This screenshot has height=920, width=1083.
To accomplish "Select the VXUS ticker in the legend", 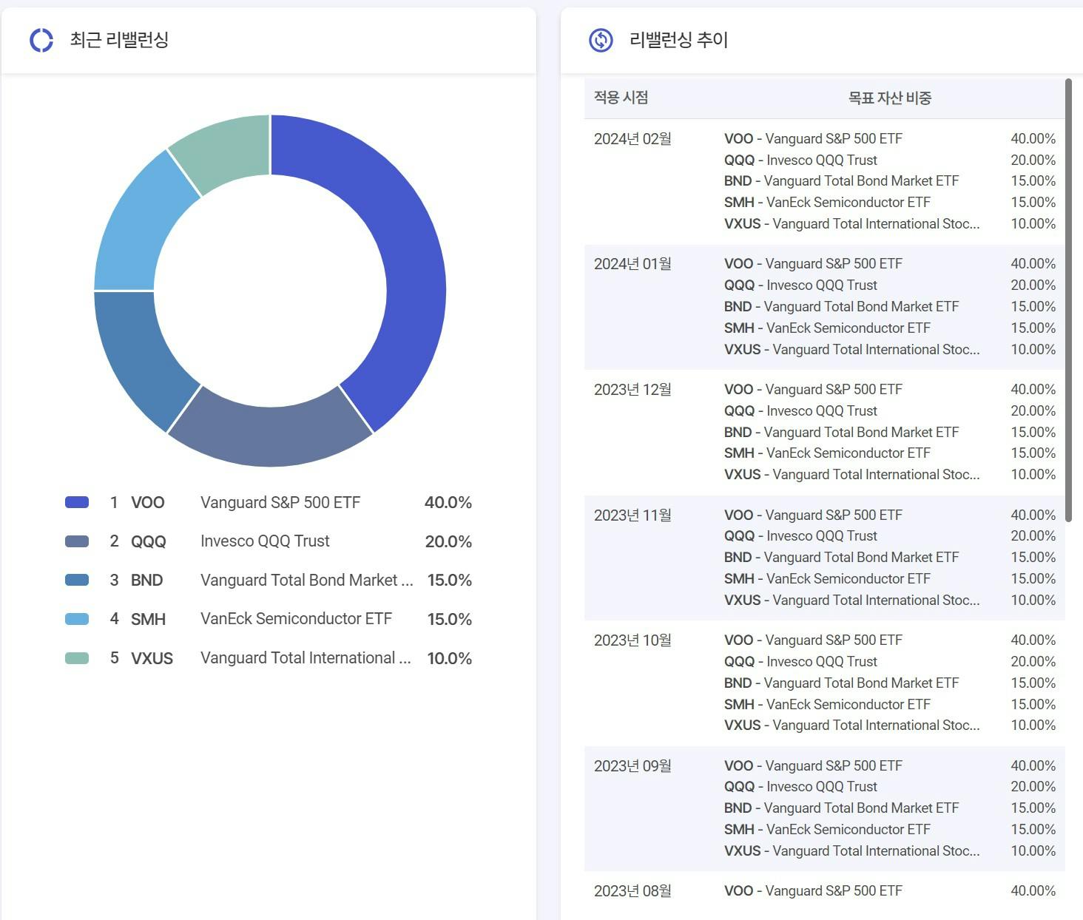I will pyautogui.click(x=152, y=658).
